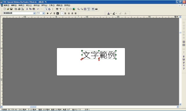The width and height of the screenshot is (186, 111).
Task: Choose the picture insert tool
Action: (x=74, y=9)
